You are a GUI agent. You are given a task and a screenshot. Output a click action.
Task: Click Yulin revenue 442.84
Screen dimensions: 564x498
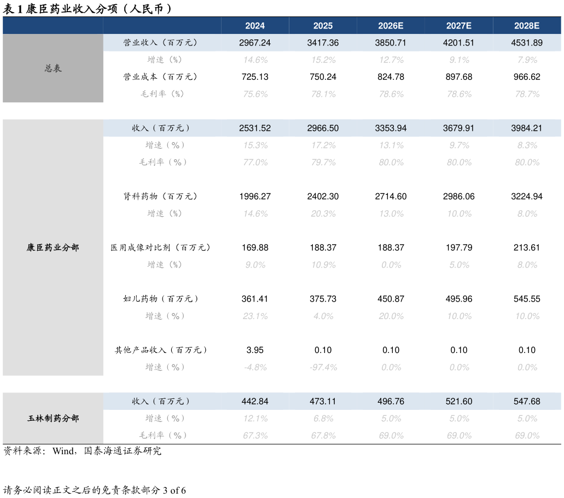[x=255, y=402]
